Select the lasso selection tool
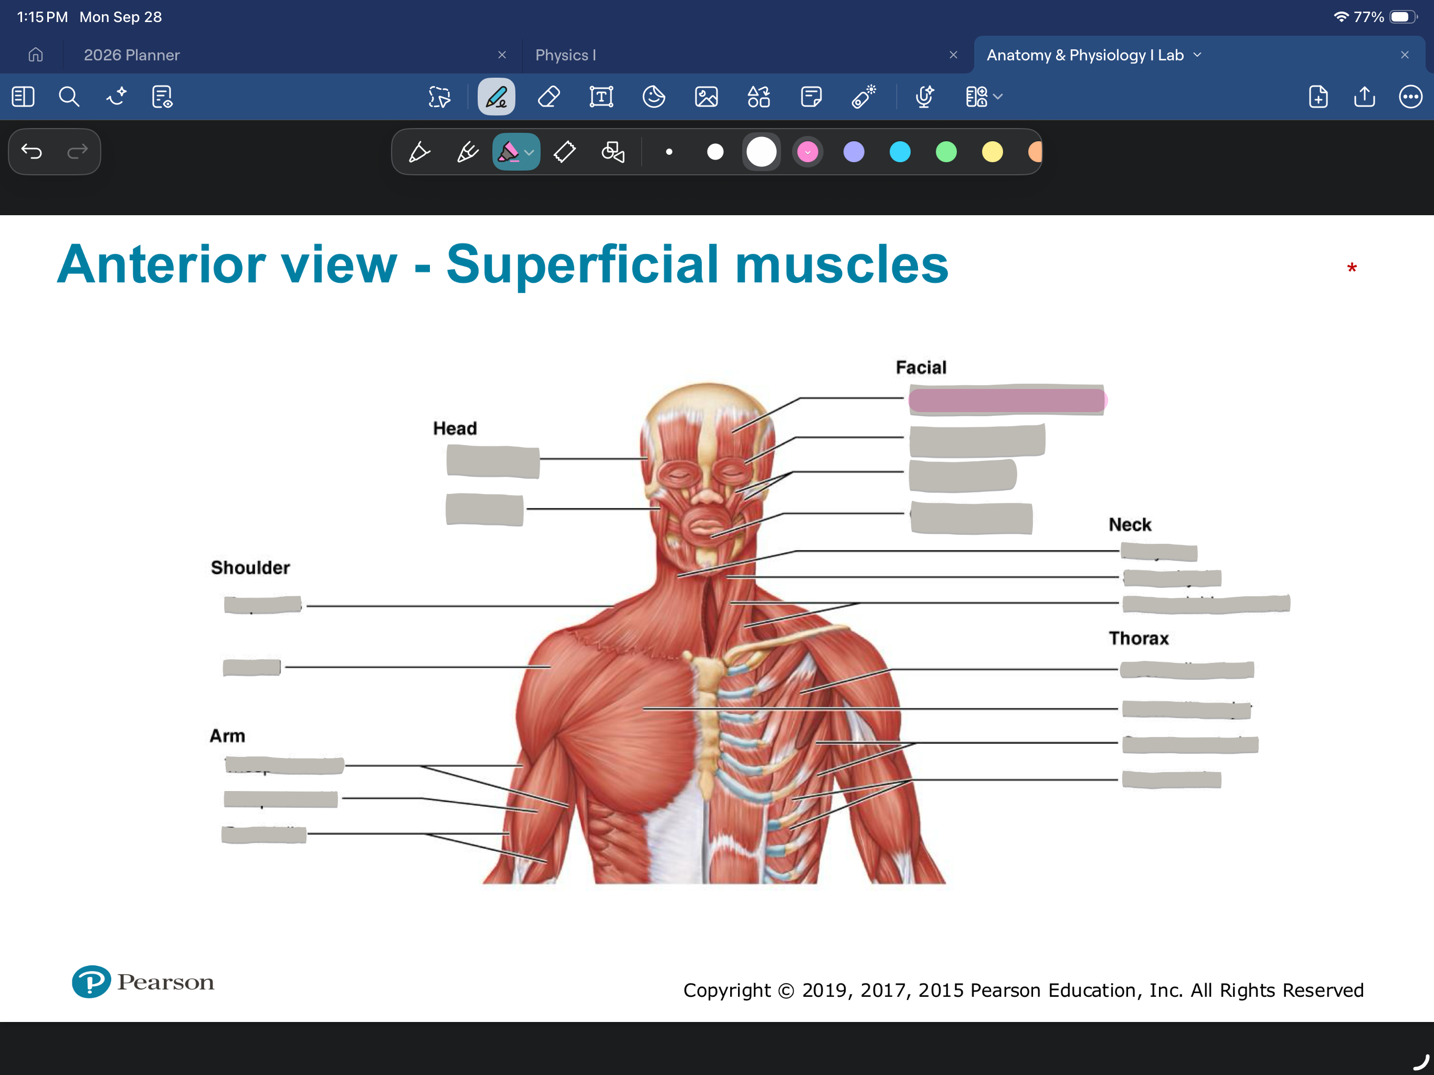The height and width of the screenshot is (1075, 1434). (439, 97)
